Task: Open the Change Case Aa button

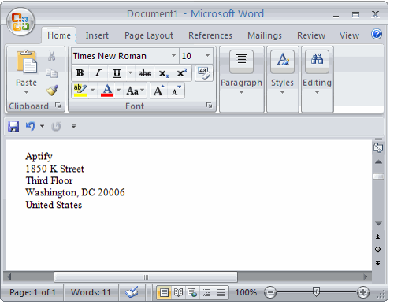Action: coord(135,91)
